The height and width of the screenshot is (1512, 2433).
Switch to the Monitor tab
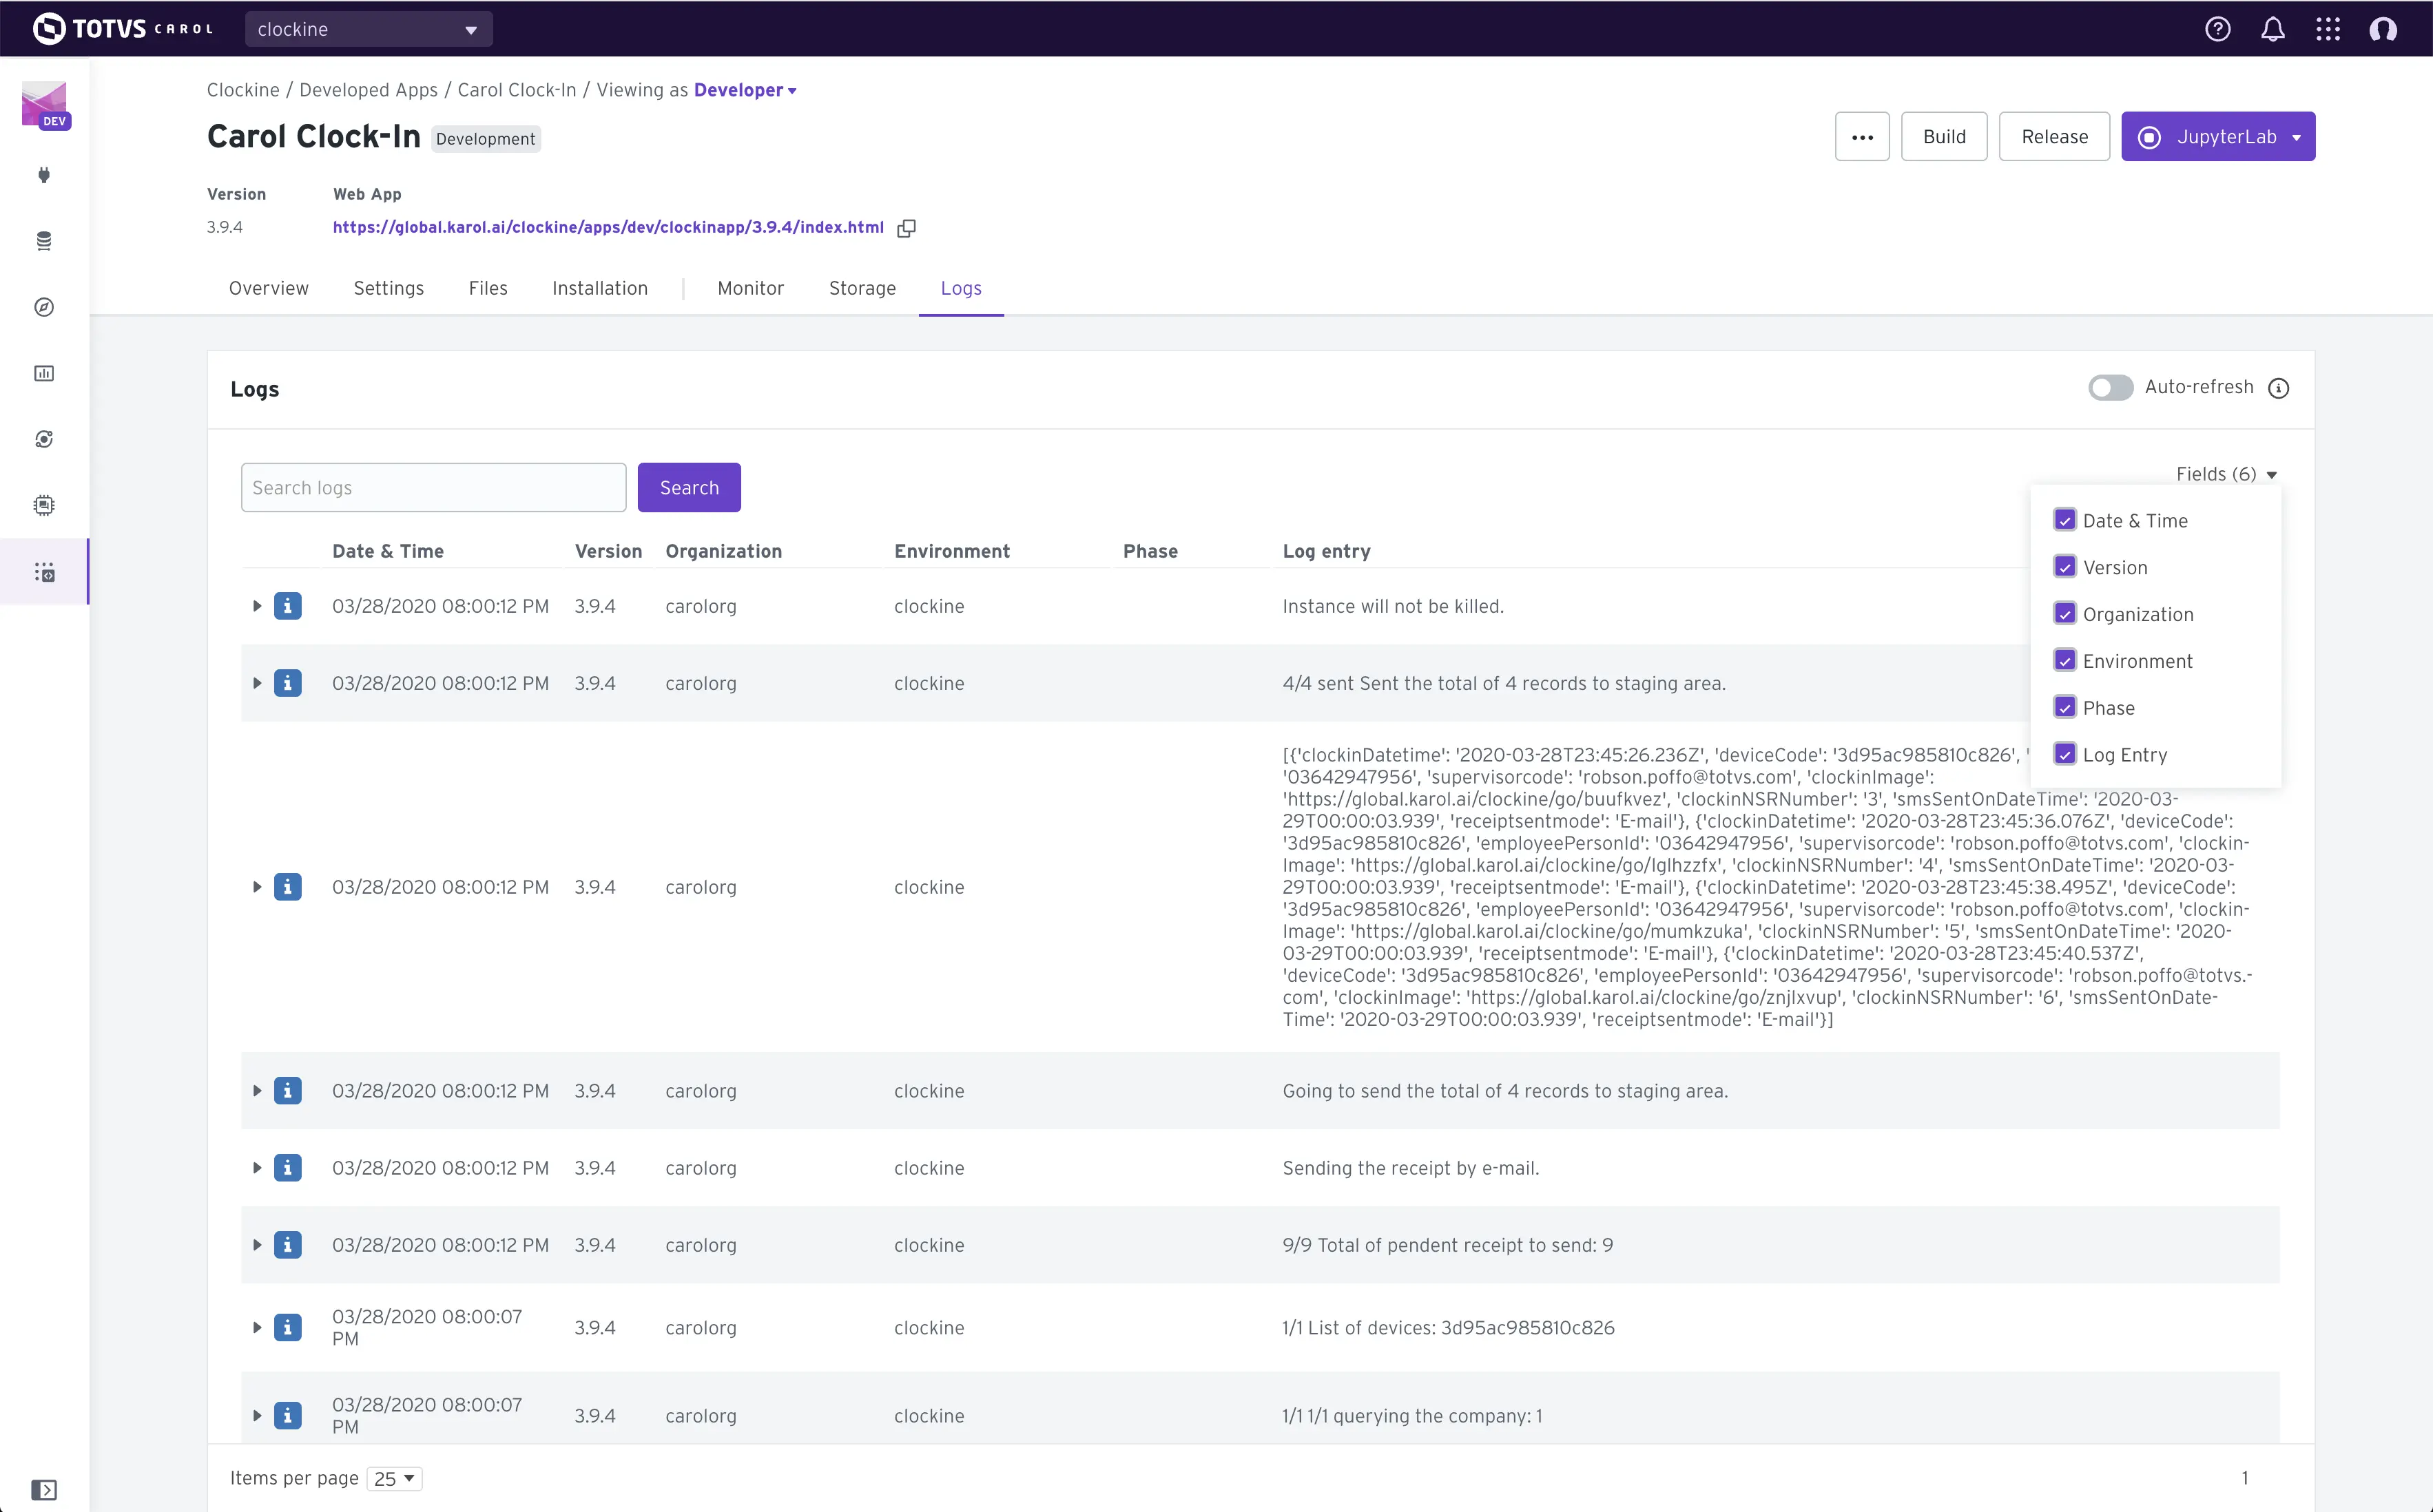pos(749,287)
